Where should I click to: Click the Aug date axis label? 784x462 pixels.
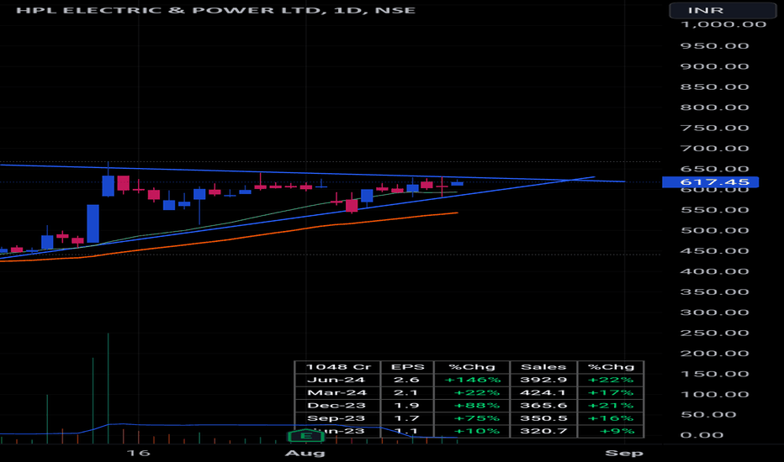click(x=305, y=453)
